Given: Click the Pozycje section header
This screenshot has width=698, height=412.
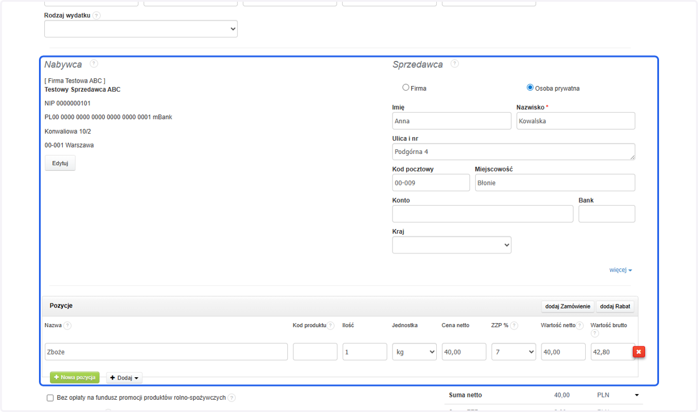Looking at the screenshot, I should point(61,306).
